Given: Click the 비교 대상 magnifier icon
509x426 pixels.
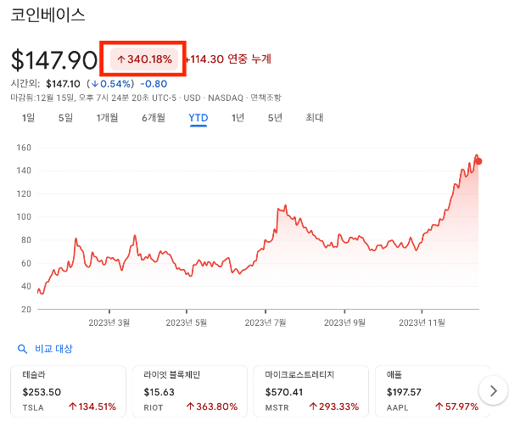Looking at the screenshot, I should (x=22, y=349).
